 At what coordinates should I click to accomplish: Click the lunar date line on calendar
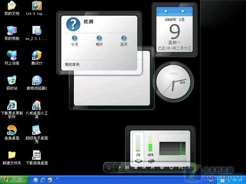pos(174,48)
